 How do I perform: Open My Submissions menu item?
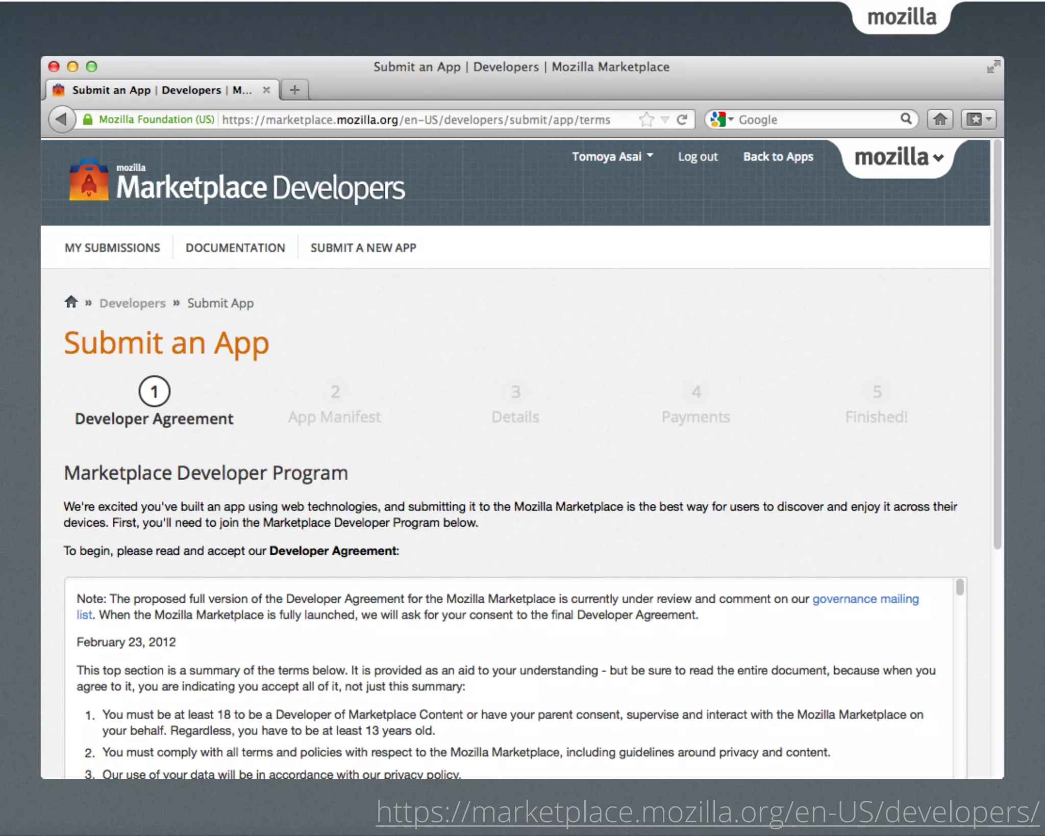(112, 248)
